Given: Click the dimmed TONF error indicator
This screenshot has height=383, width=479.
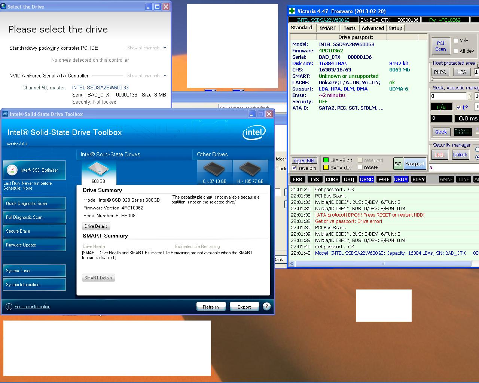Looking at the screenshot, I should (463, 180).
